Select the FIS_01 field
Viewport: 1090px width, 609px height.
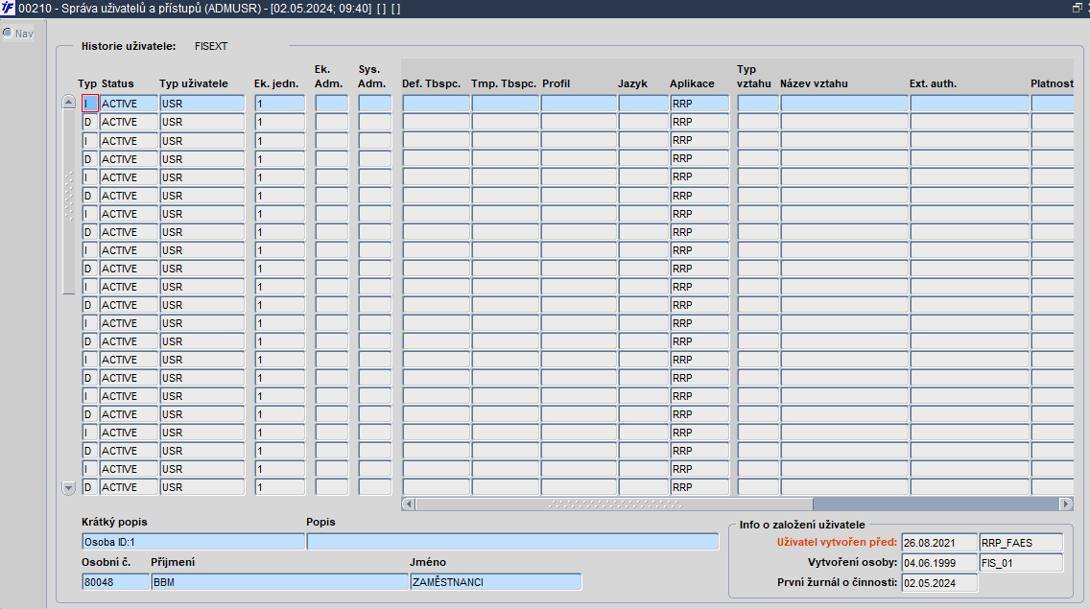click(1021, 563)
